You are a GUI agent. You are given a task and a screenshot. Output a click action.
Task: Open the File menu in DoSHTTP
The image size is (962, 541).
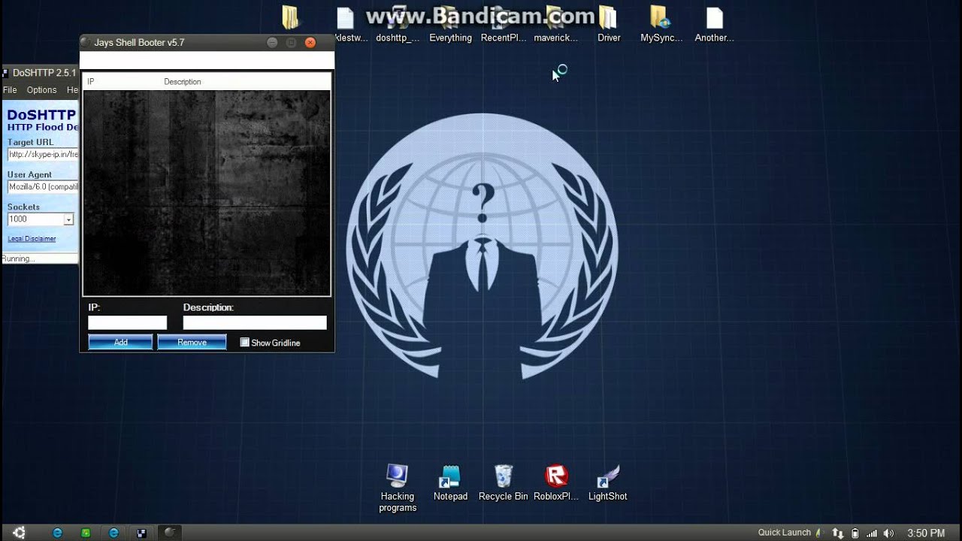point(10,89)
